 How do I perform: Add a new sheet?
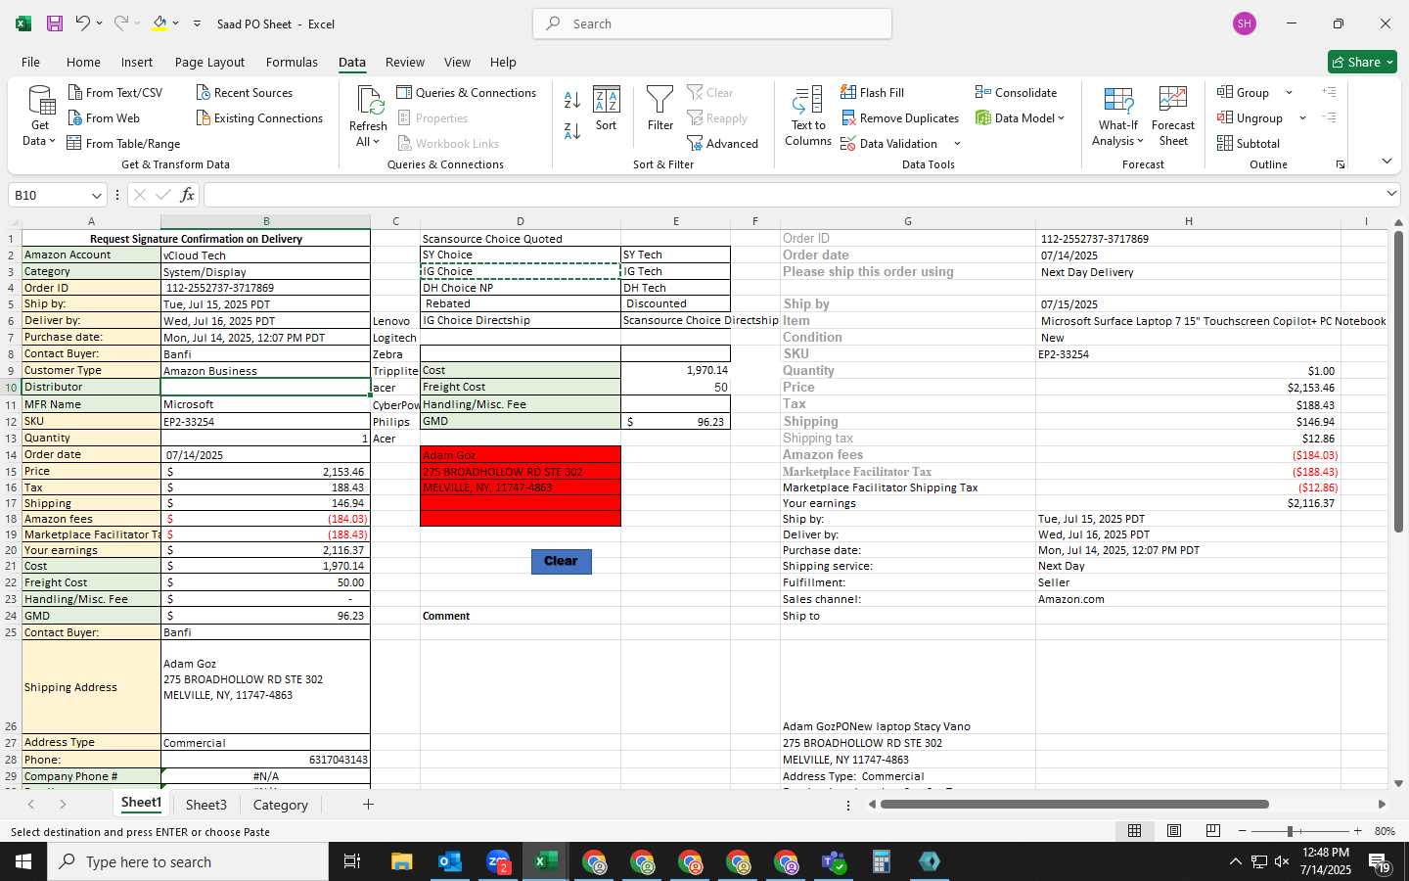(x=368, y=805)
